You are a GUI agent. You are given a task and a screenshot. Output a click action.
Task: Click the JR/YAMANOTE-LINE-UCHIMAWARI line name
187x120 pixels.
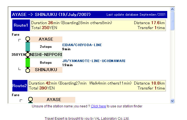[94, 61]
